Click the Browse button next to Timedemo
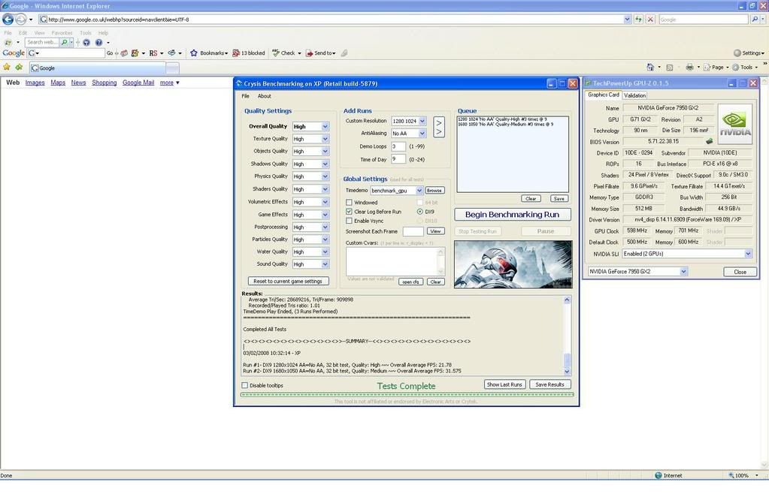This screenshot has height=503, width=769. pyautogui.click(x=434, y=191)
